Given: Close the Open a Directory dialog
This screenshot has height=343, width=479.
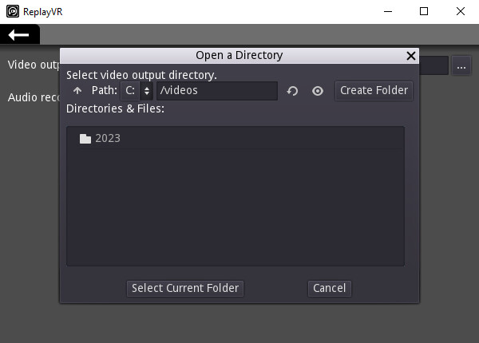Looking at the screenshot, I should pos(411,56).
